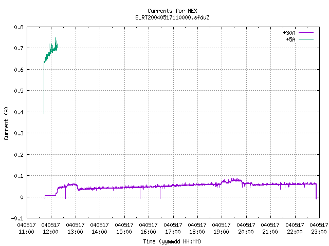Click the 0.3 y-axis tick label

[19, 133]
